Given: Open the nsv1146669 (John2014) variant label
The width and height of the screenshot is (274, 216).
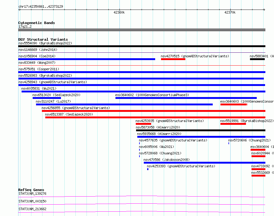Looking at the screenshot, I should [x=38, y=50].
